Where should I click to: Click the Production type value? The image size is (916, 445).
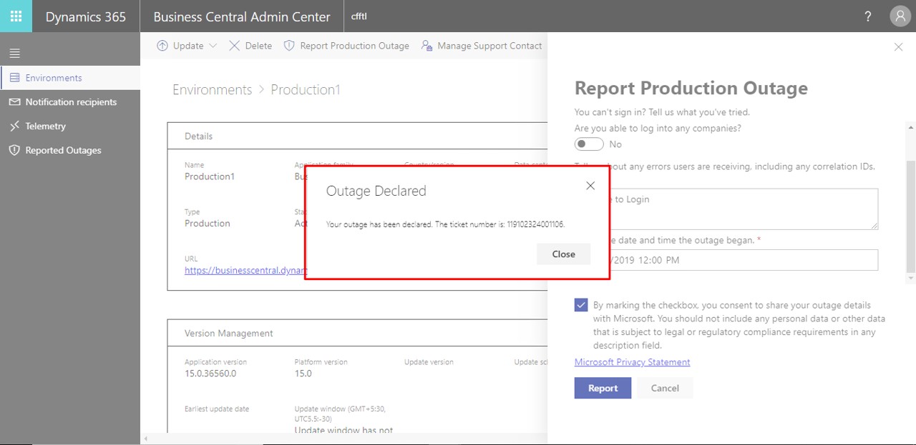click(x=208, y=224)
